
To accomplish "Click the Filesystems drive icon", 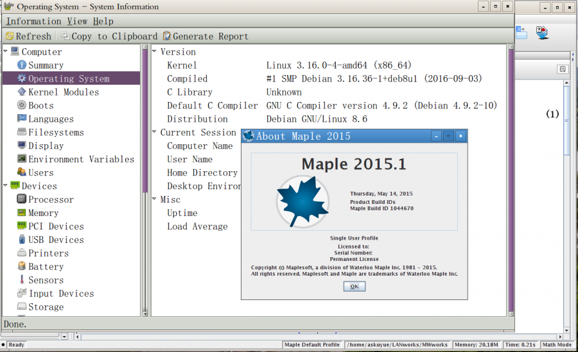I will (22, 132).
